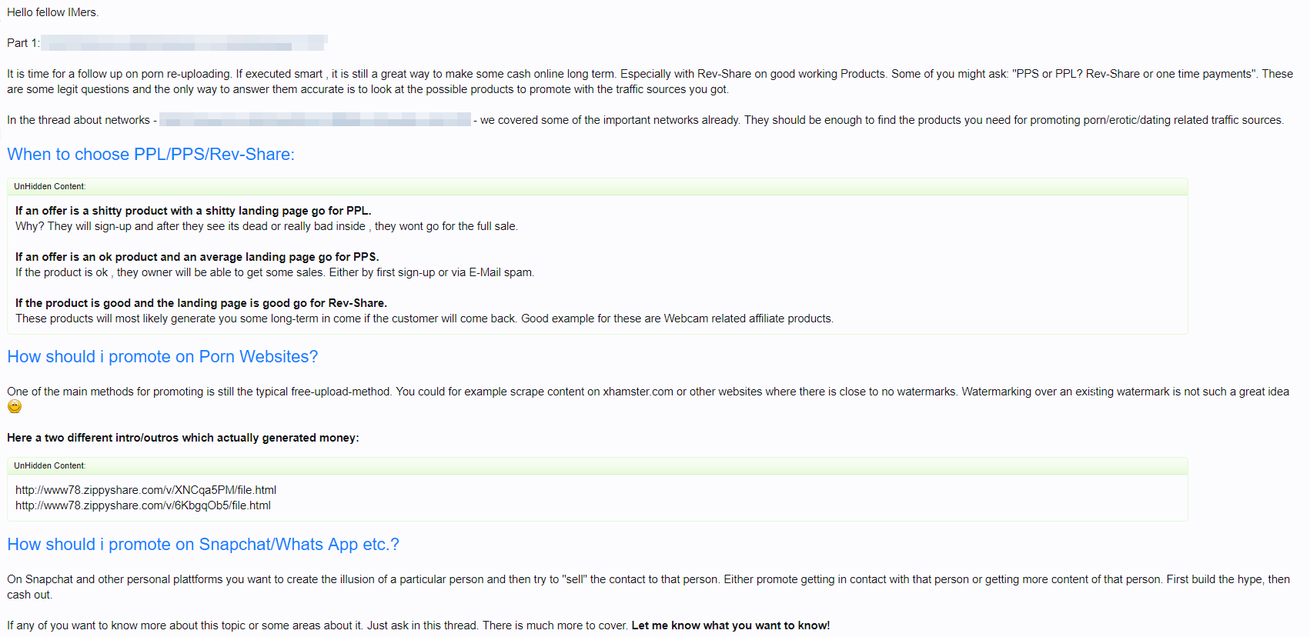Select the bold go for PPL line
Screen dimensions: 1310x637
pos(193,211)
